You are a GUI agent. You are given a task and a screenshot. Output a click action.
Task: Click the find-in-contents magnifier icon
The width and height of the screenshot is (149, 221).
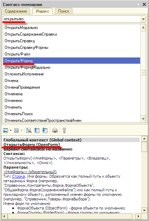(29, 130)
